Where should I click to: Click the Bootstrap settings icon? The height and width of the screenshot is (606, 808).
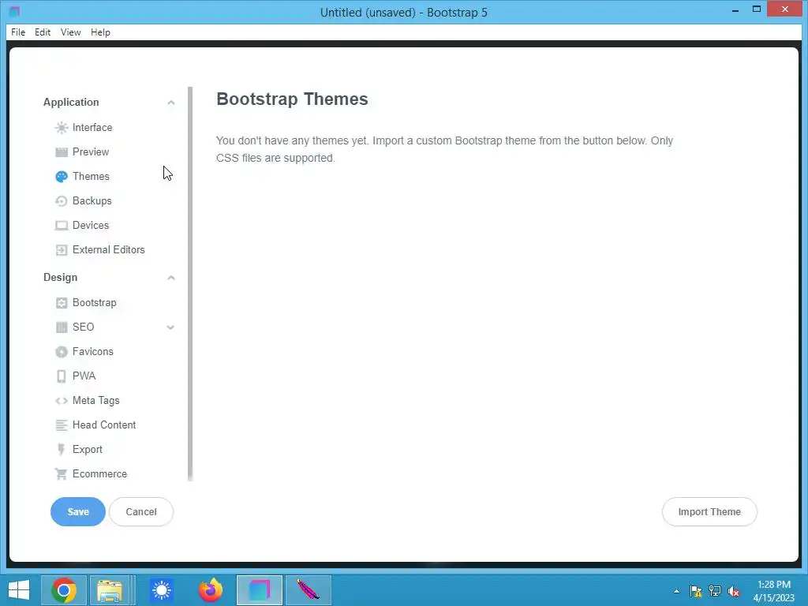(62, 303)
